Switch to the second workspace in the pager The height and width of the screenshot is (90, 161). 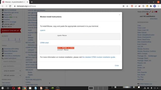96,88
